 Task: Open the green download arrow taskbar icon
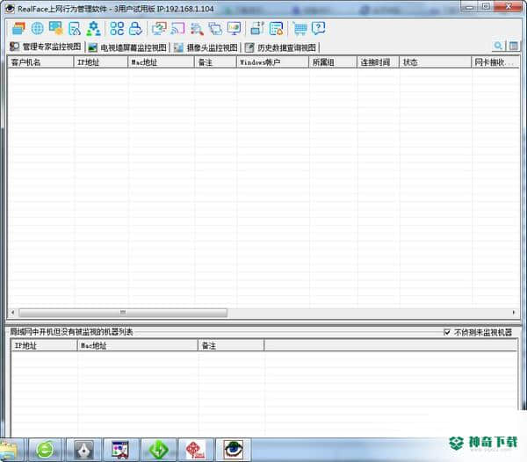pos(159,450)
